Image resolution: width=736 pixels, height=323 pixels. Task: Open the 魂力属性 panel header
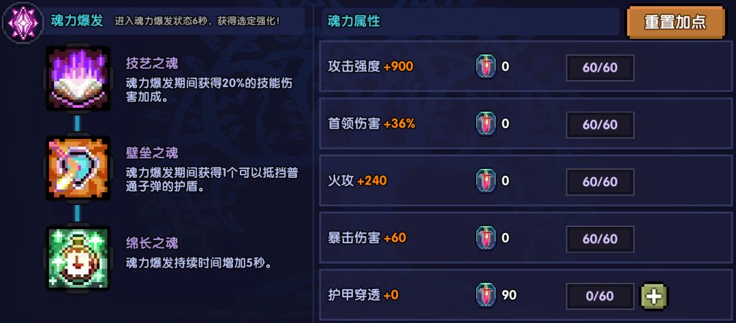[x=354, y=21]
